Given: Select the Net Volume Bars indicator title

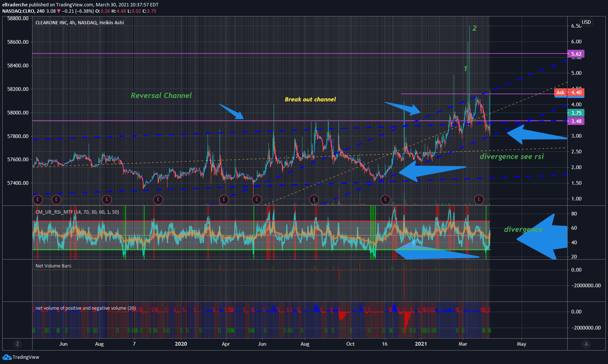Looking at the screenshot, I should [x=53, y=266].
